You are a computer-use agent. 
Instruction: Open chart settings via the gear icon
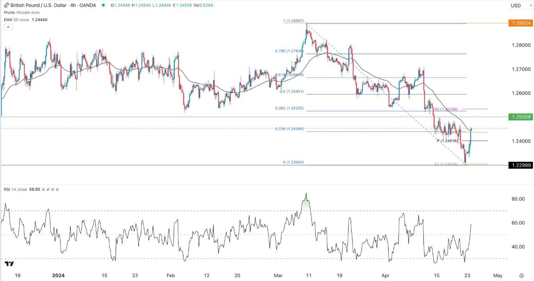521,276
